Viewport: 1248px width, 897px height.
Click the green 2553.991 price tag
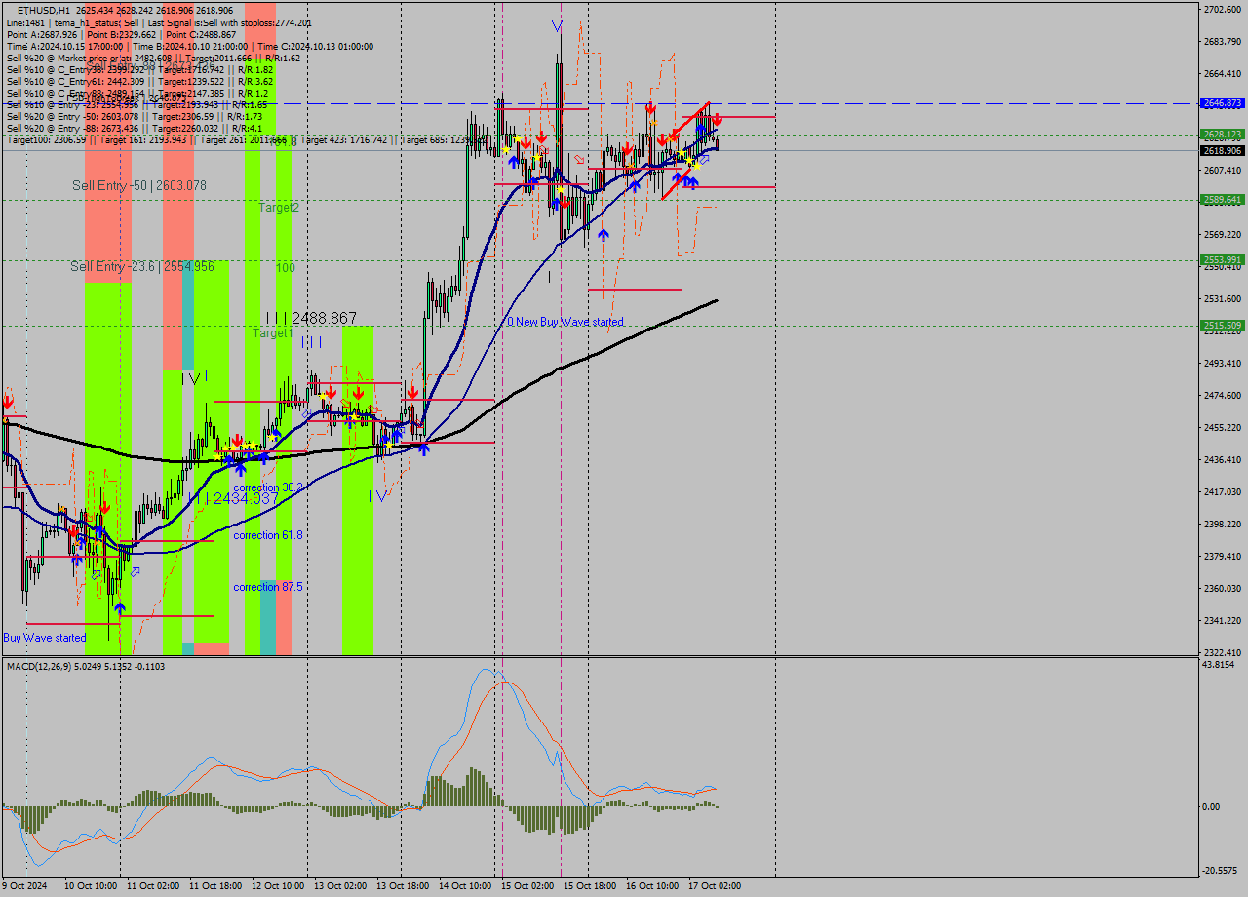[1223, 259]
